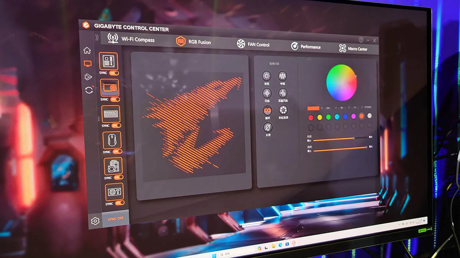This screenshot has height=258, width=460.
Task: Pick a color on the color wheel
Action: click(x=341, y=83)
